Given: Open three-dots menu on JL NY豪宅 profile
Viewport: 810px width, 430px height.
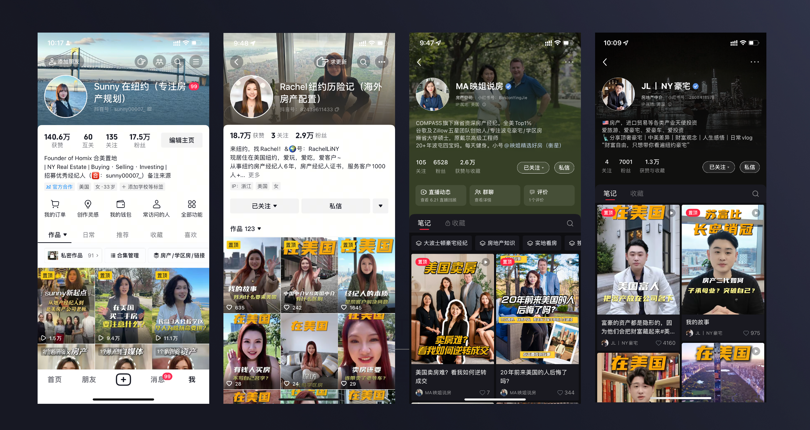Looking at the screenshot, I should (x=754, y=62).
